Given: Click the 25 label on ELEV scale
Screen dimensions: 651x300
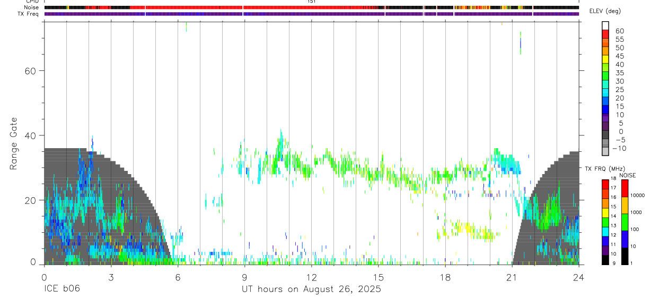Looking at the screenshot, I should click(619, 90).
